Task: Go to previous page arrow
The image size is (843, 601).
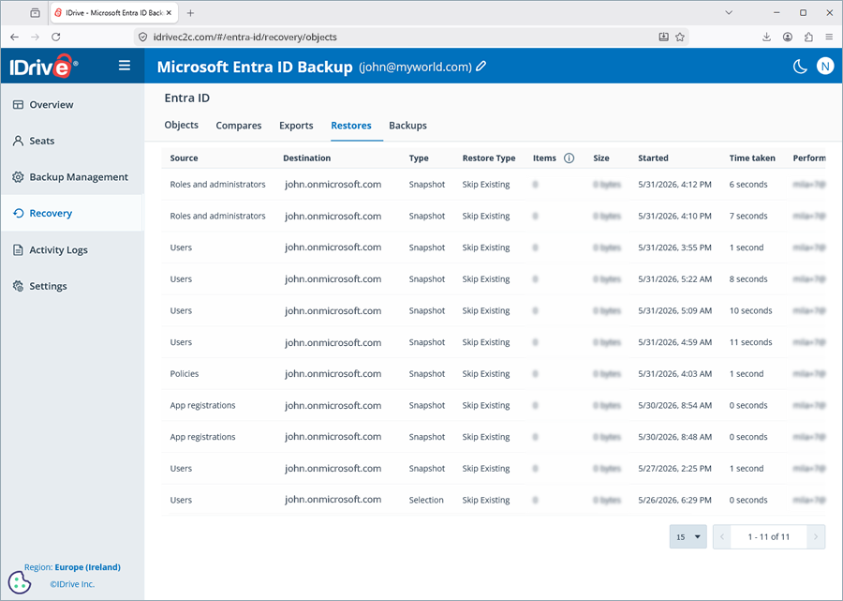Action: click(x=722, y=537)
